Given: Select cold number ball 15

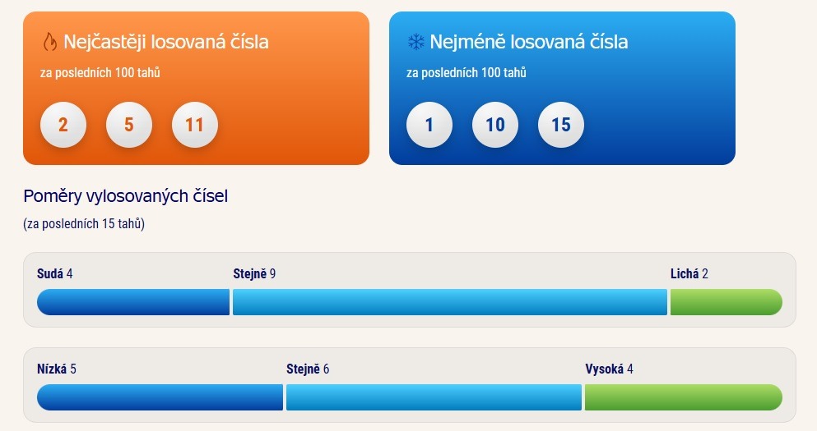Looking at the screenshot, I should 561,125.
